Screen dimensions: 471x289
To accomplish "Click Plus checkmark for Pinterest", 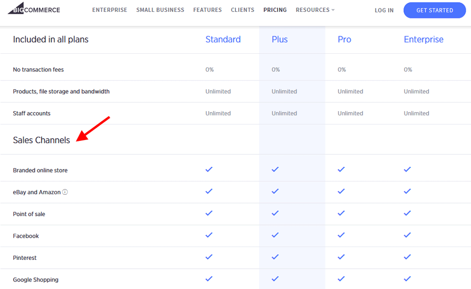I will [275, 257].
